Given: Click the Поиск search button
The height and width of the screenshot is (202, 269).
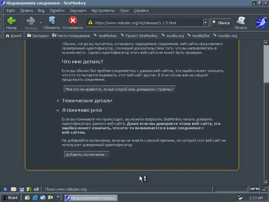Looking at the screenshot, I should pyautogui.click(x=221, y=23).
